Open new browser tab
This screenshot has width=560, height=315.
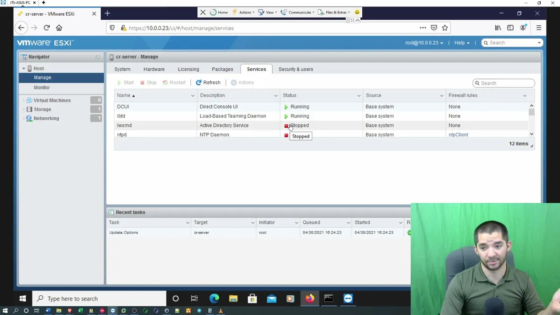click(x=107, y=14)
